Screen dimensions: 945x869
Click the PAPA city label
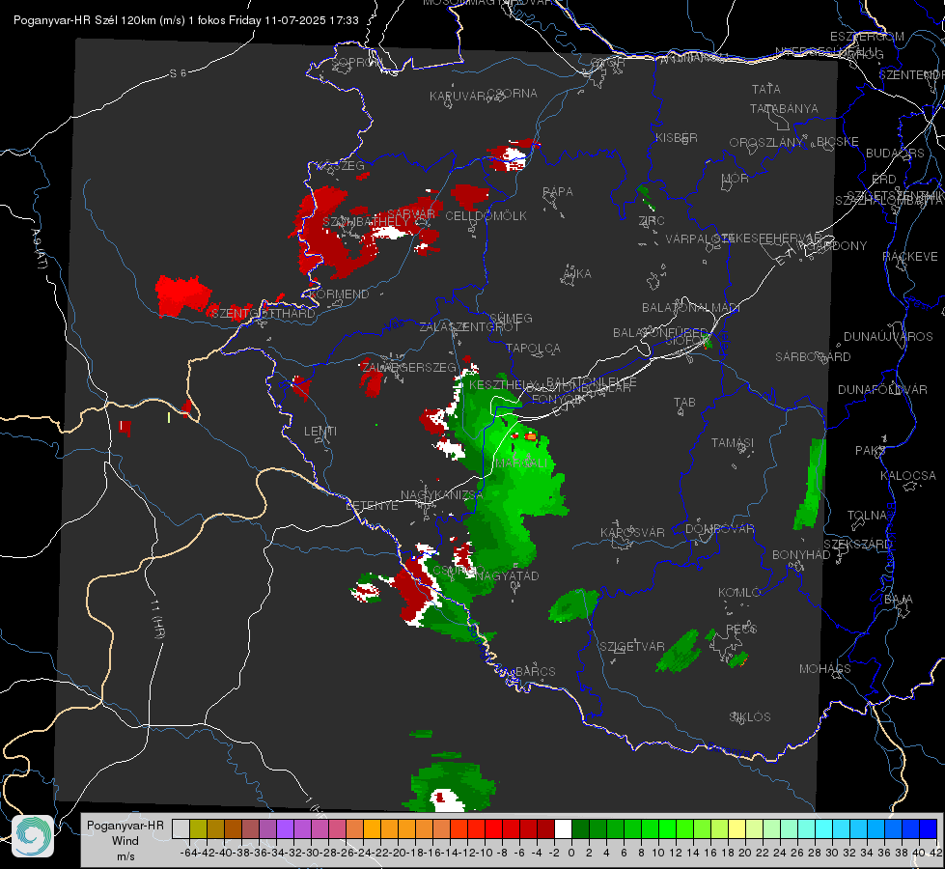(558, 192)
